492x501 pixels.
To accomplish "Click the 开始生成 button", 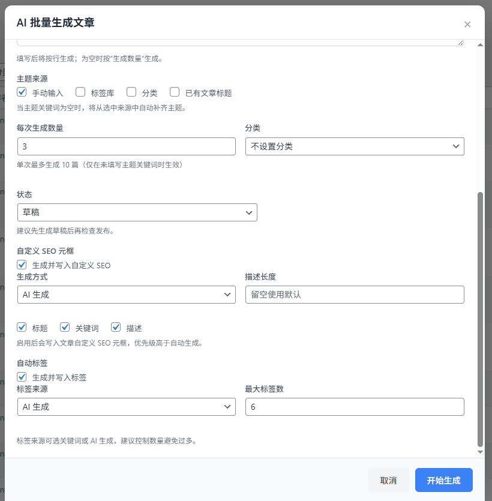I will (443, 480).
